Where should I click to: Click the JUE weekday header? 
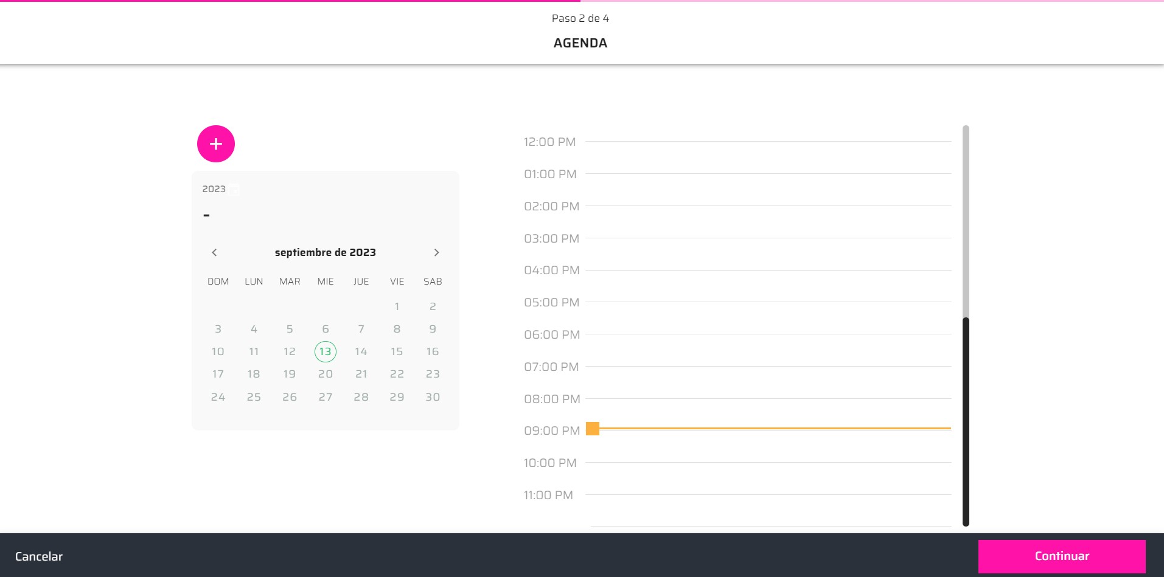click(x=361, y=282)
